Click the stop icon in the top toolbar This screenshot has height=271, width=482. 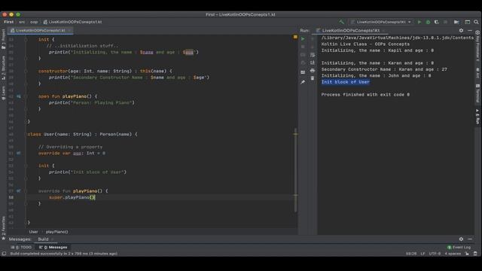[445, 22]
